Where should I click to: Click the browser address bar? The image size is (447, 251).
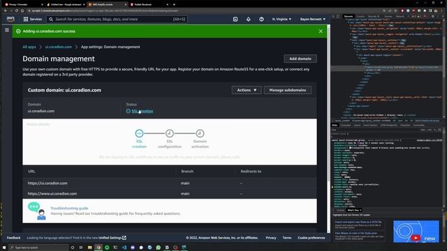(205, 10)
